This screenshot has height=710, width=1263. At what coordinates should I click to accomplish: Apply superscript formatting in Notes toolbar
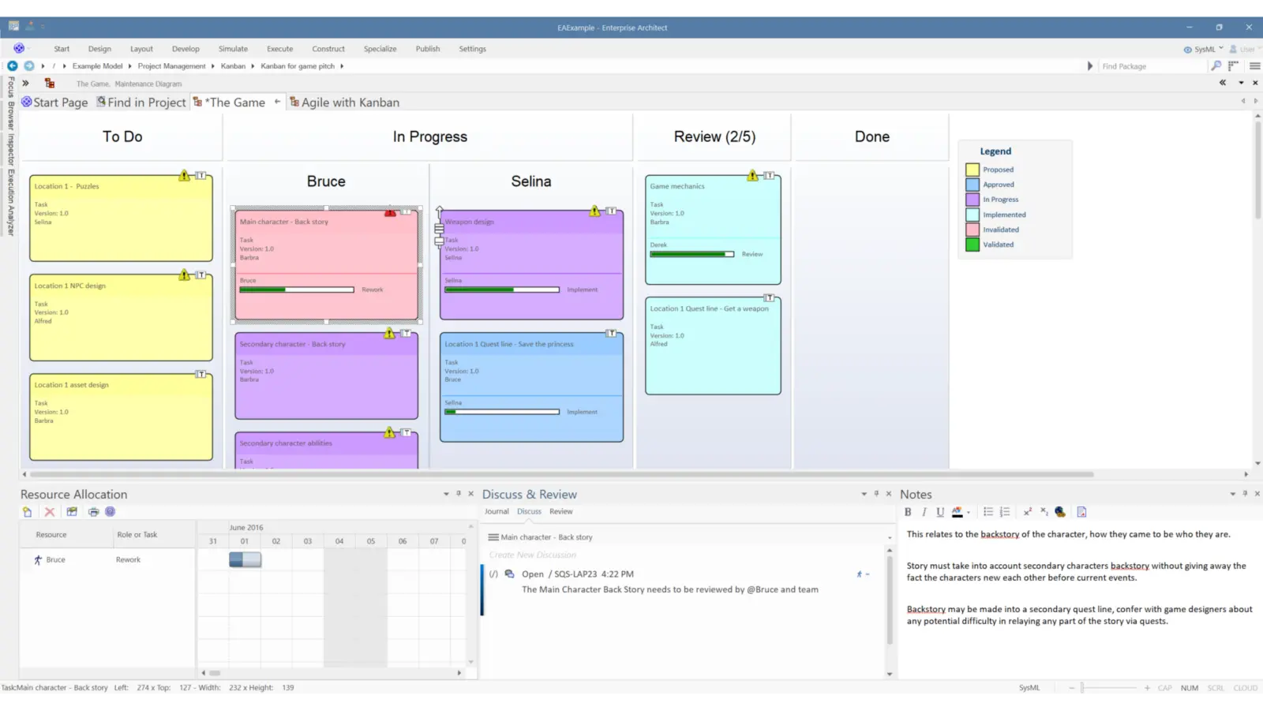1028,512
